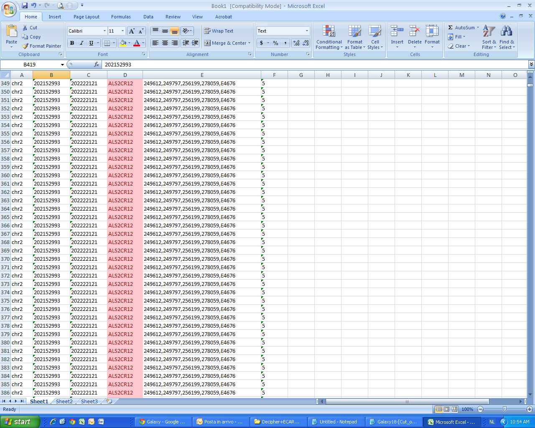
Task: Expand the font name Calibri dropdown
Action: pos(104,31)
